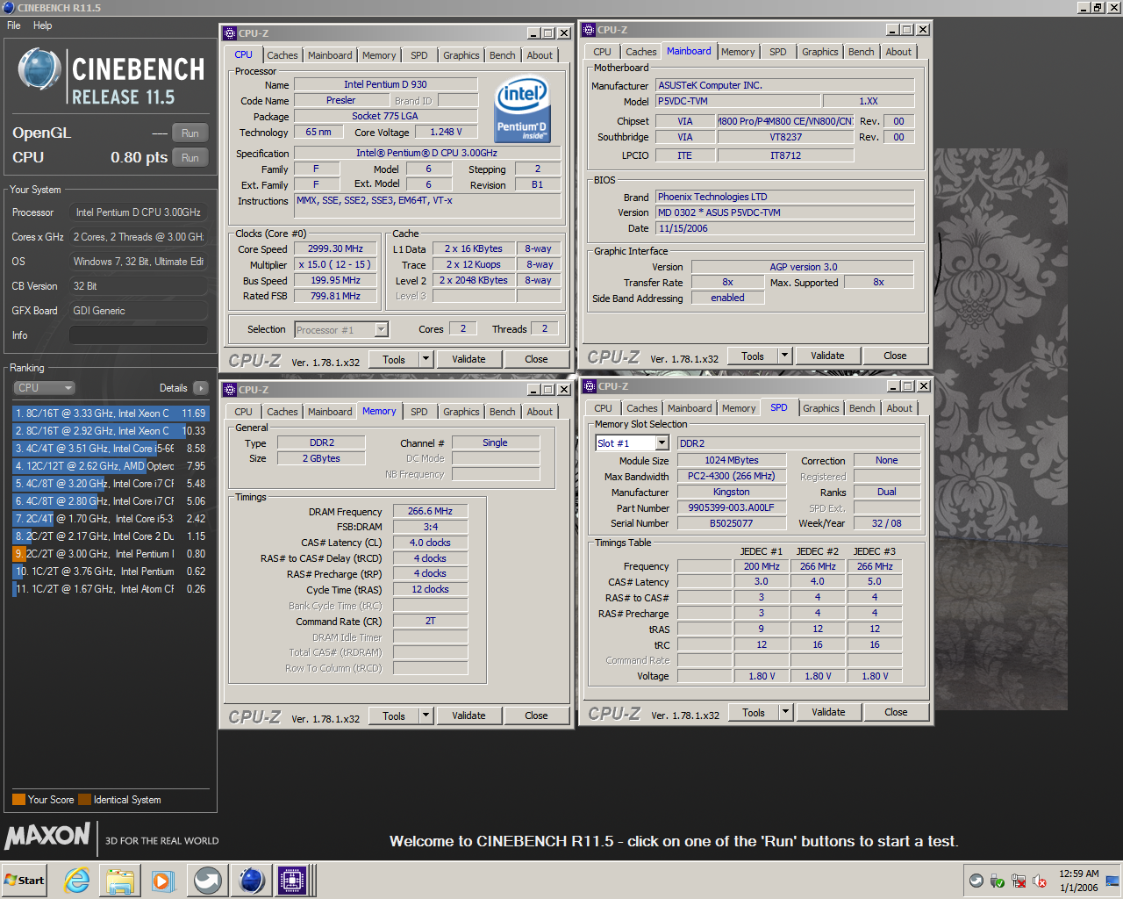Click Validate in CPU-Z window showing CPU tab
Image resolution: width=1123 pixels, height=899 pixels.
pyautogui.click(x=469, y=359)
